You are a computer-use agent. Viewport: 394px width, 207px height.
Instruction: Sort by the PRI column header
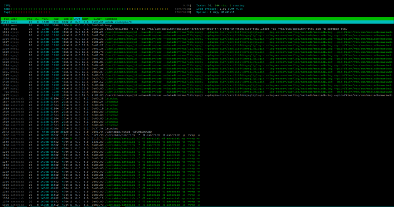[x=30, y=19]
